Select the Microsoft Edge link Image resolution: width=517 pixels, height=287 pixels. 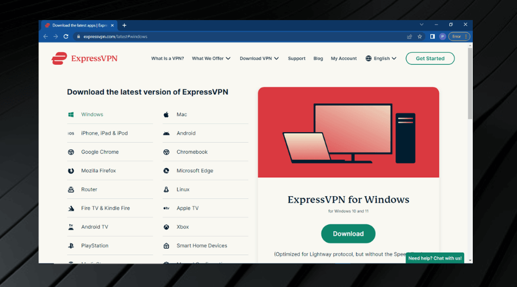click(x=195, y=170)
